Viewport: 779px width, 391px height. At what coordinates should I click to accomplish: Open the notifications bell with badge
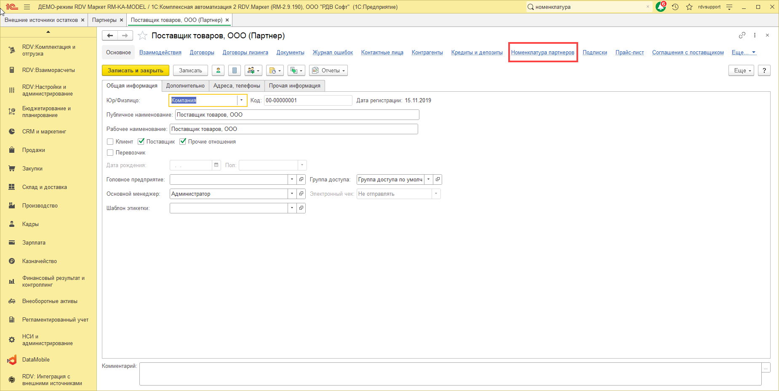pyautogui.click(x=660, y=7)
